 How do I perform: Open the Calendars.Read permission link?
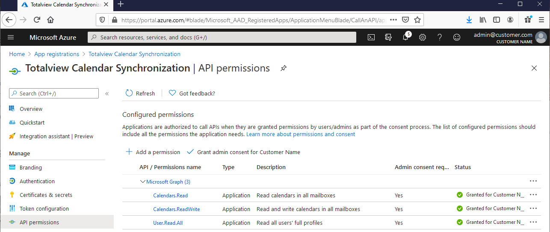[x=170, y=196]
